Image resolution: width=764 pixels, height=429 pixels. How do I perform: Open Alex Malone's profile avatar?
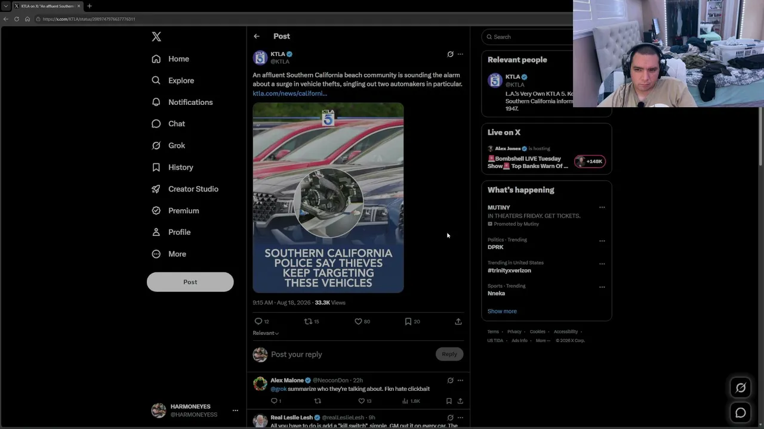[260, 384]
